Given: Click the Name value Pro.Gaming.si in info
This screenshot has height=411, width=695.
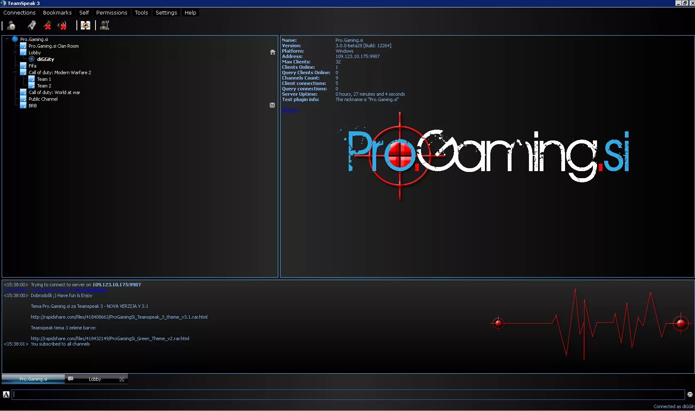Looking at the screenshot, I should (349, 40).
